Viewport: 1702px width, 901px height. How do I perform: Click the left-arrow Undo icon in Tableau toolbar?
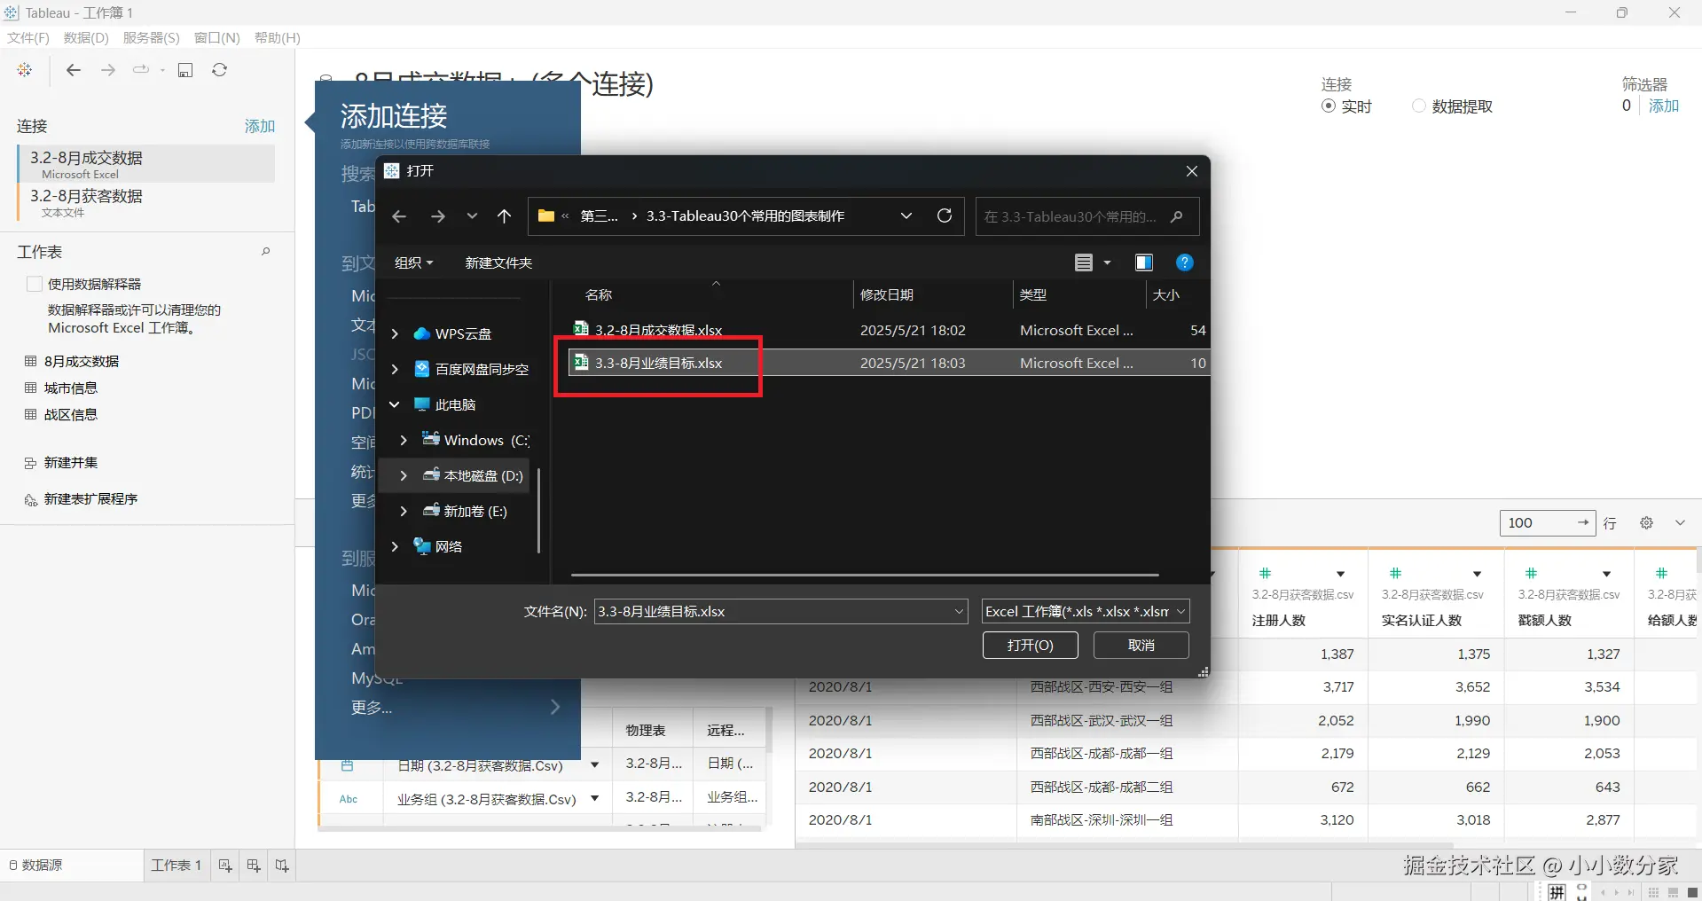pos(74,70)
